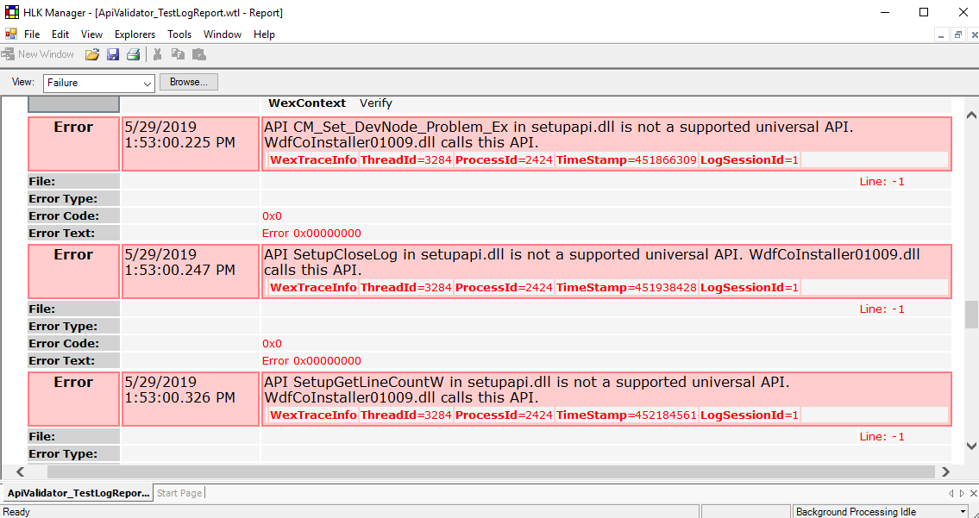Image resolution: width=979 pixels, height=518 pixels.
Task: Click the TimeStamp=452184561 trace value
Action: [x=626, y=415]
